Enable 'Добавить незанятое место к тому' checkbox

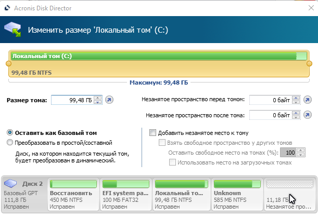(x=152, y=133)
